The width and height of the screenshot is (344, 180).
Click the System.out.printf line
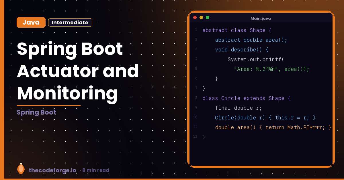256,59
